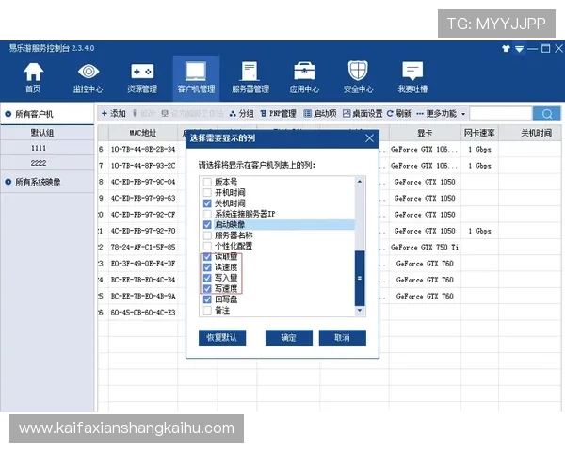Select group 1111

(x=47, y=148)
